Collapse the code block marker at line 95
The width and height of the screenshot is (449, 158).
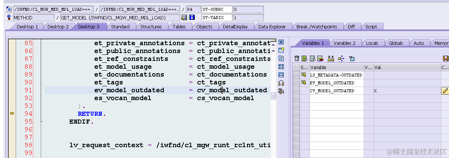(x=42, y=121)
